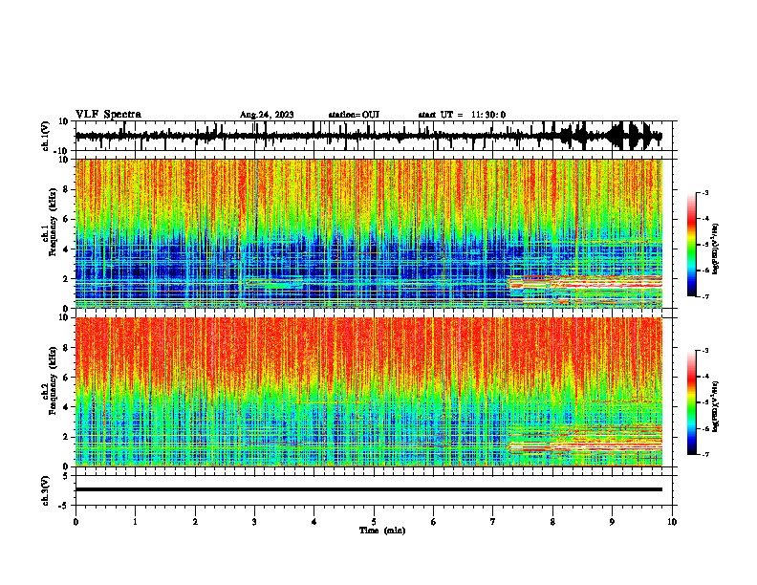Click the "-7" tick on ch.1 colorbar

coord(705,297)
